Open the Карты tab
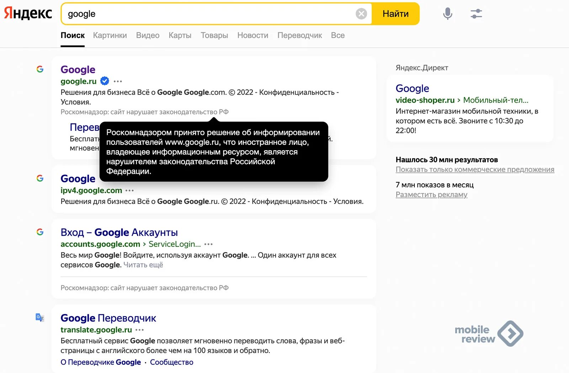Screen dimensions: 569x373 click(x=180, y=36)
